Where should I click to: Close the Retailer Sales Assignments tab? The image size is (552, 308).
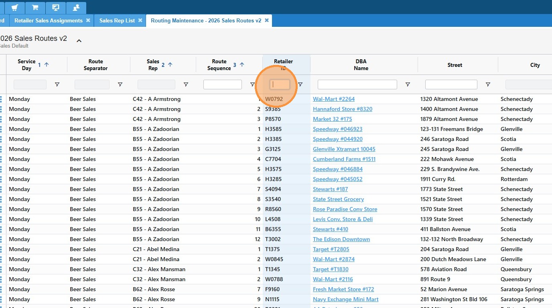(88, 20)
